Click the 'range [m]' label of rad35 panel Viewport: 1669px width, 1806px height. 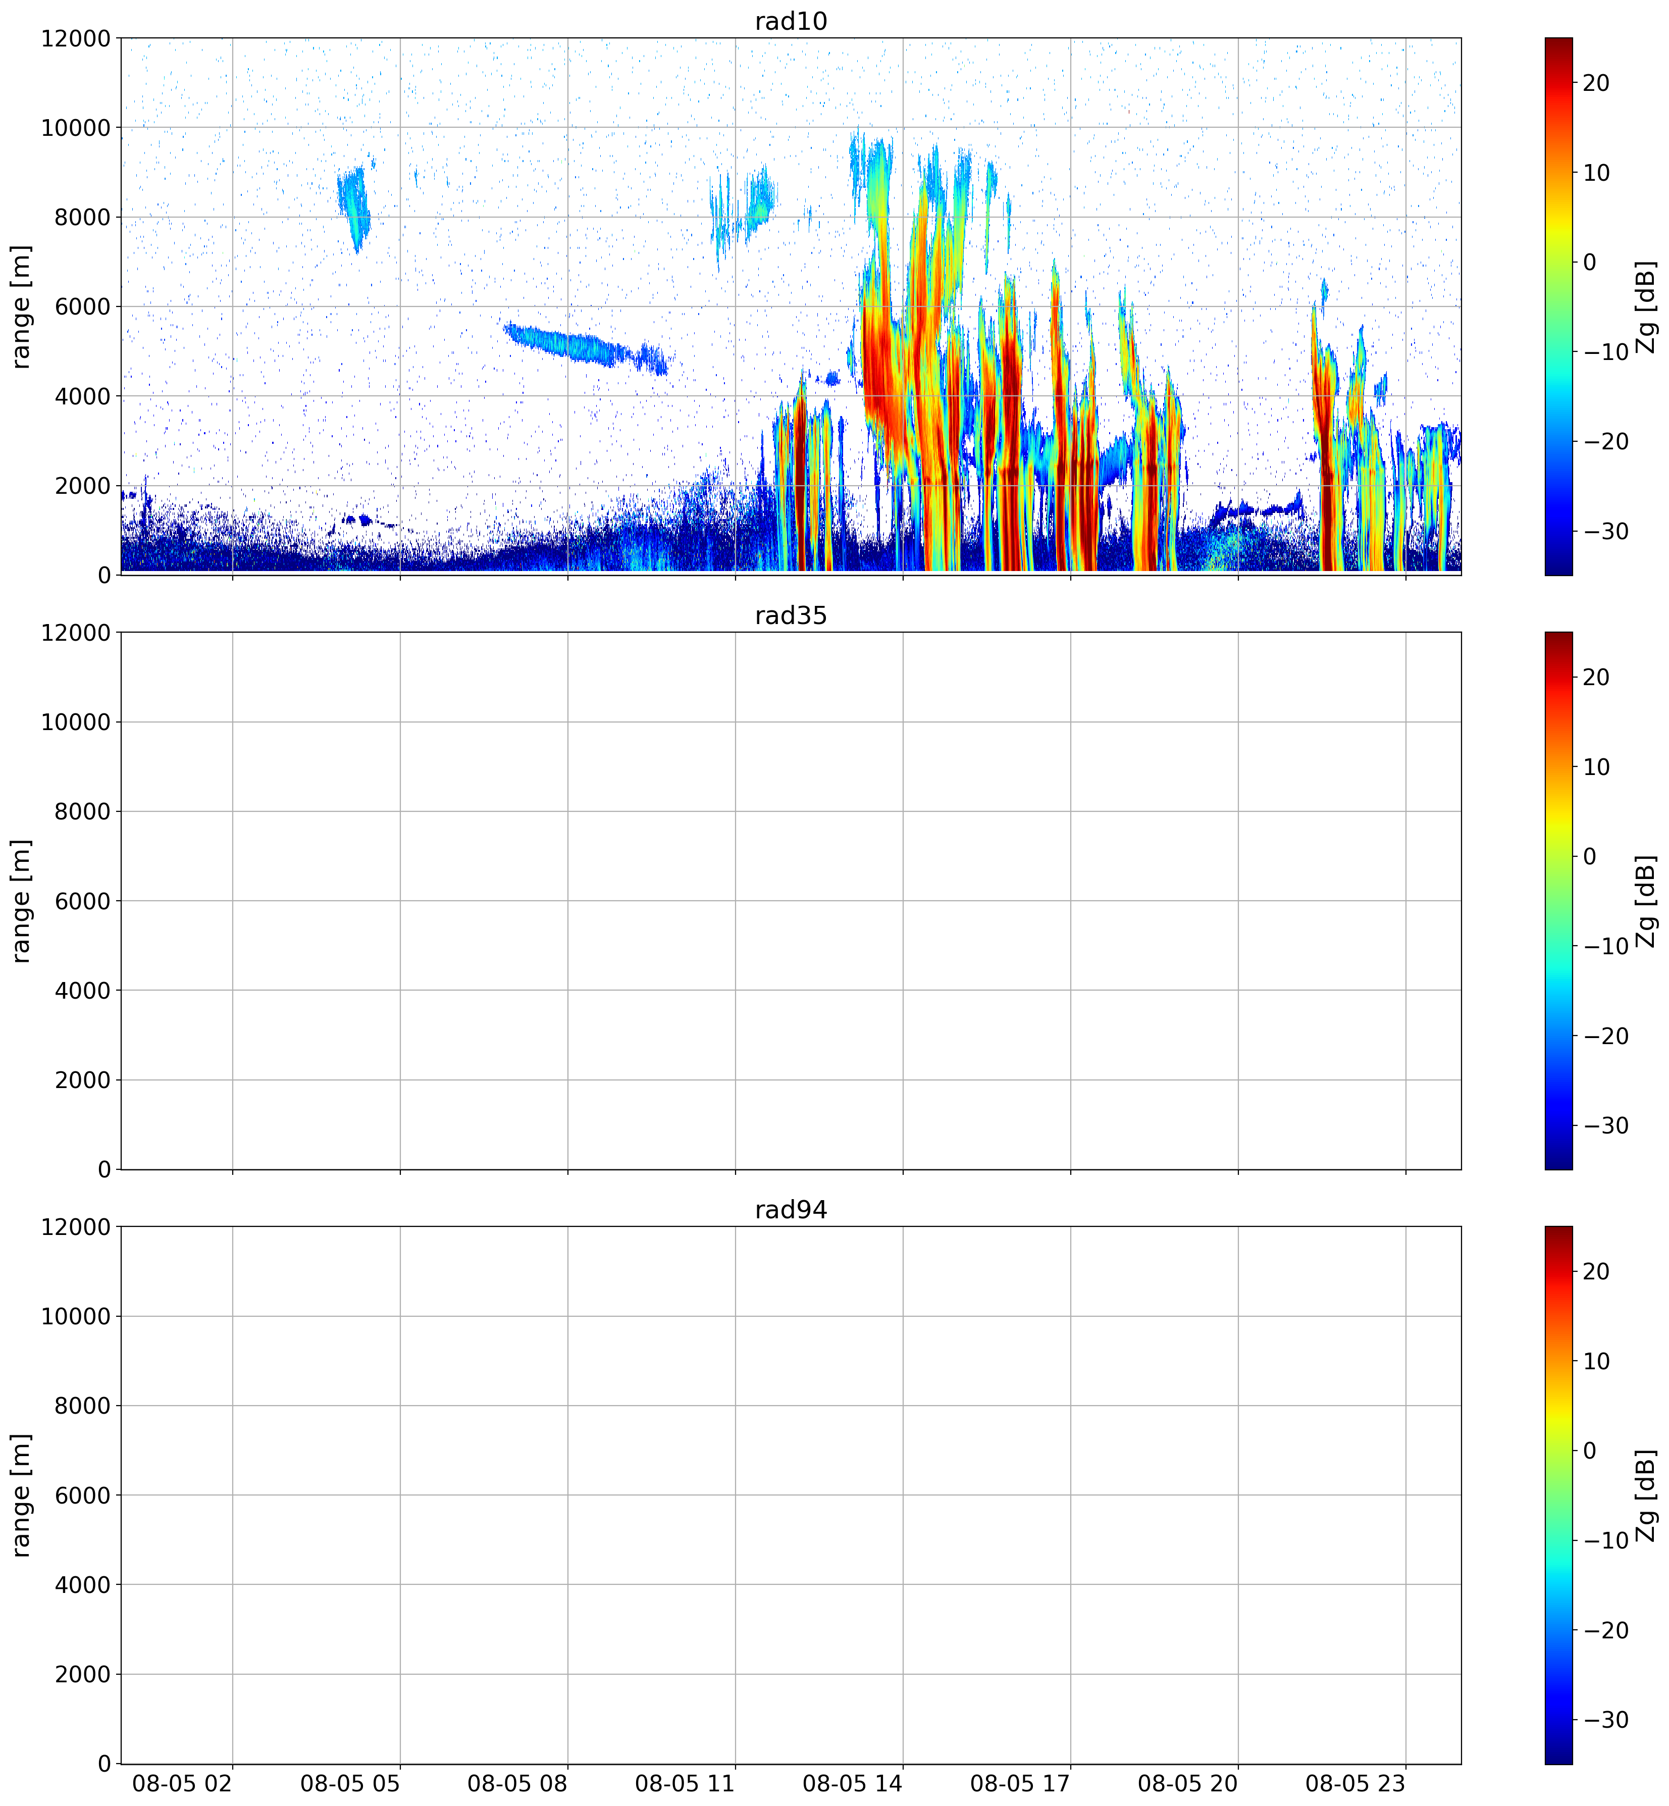point(21,900)
